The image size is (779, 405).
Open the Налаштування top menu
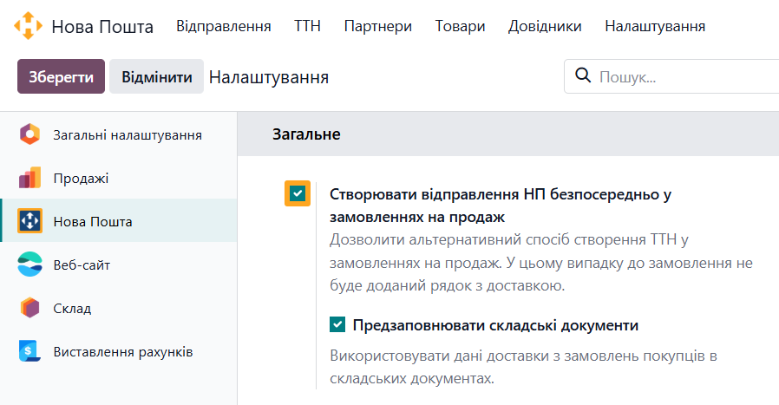coord(655,26)
